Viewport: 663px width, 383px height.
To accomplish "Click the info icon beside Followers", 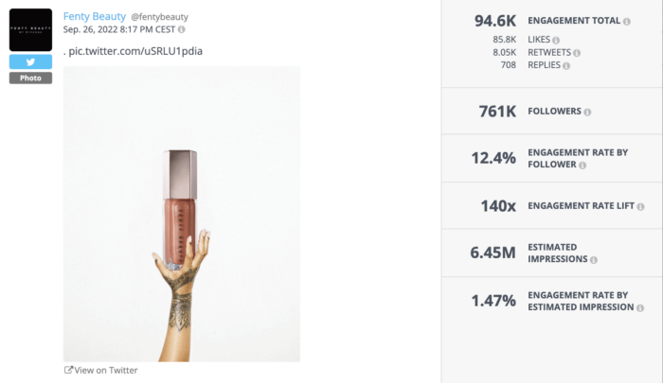I will [587, 112].
